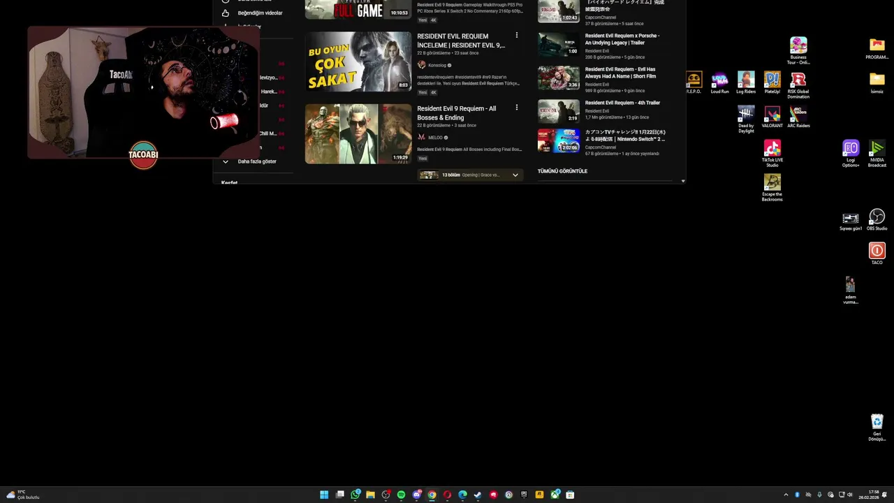Open options menu for RESIDENT EVIL REQUIEM İNCELEME
The height and width of the screenshot is (503, 894).
pos(517,35)
